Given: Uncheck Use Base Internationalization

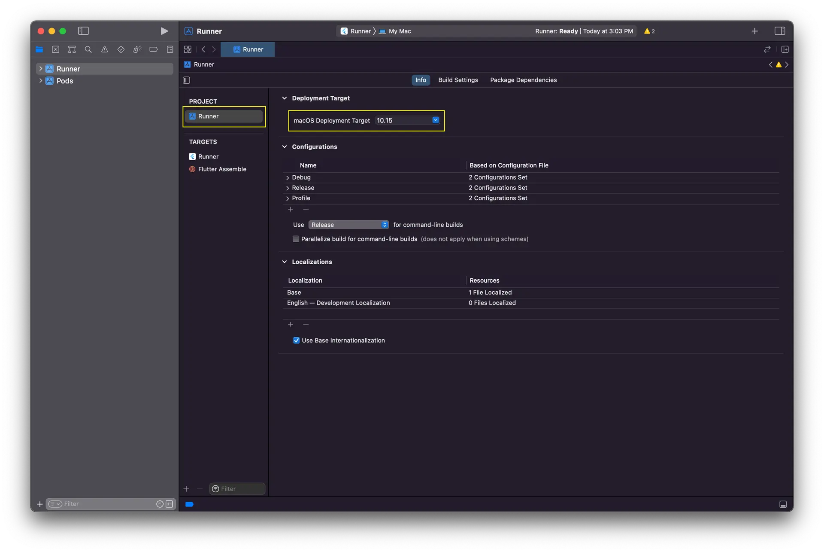Looking at the screenshot, I should click(x=297, y=340).
